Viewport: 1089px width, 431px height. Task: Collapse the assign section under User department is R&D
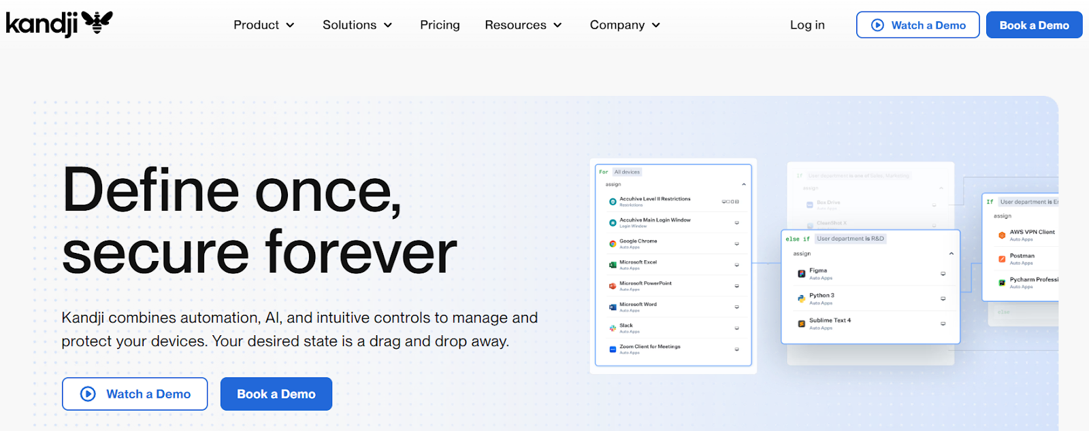(x=952, y=254)
